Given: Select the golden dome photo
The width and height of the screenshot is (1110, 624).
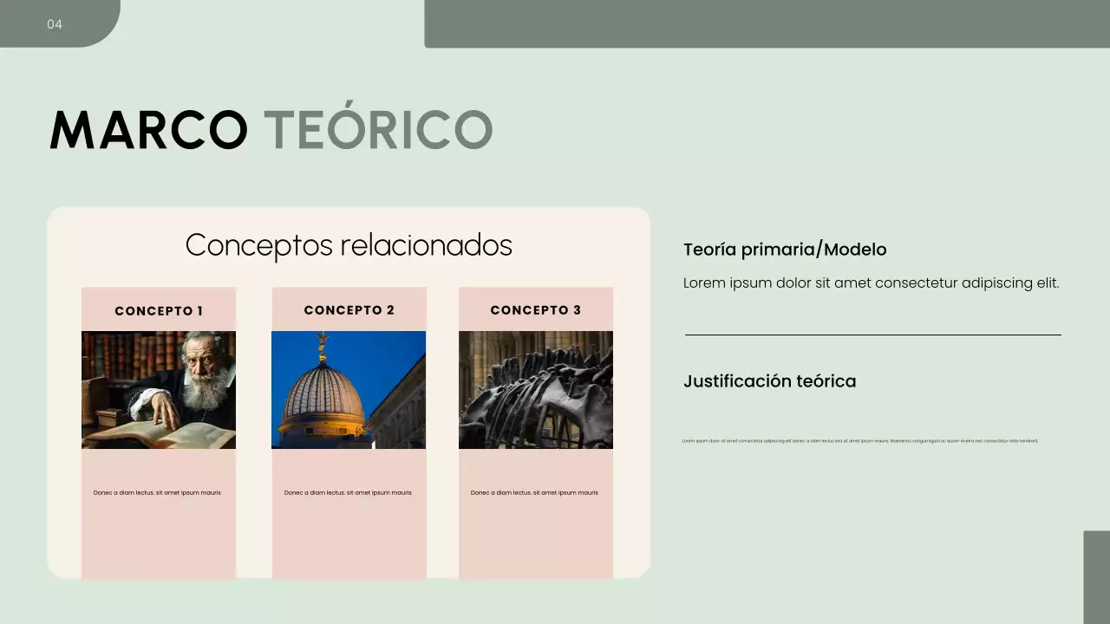Looking at the screenshot, I should click(x=349, y=390).
